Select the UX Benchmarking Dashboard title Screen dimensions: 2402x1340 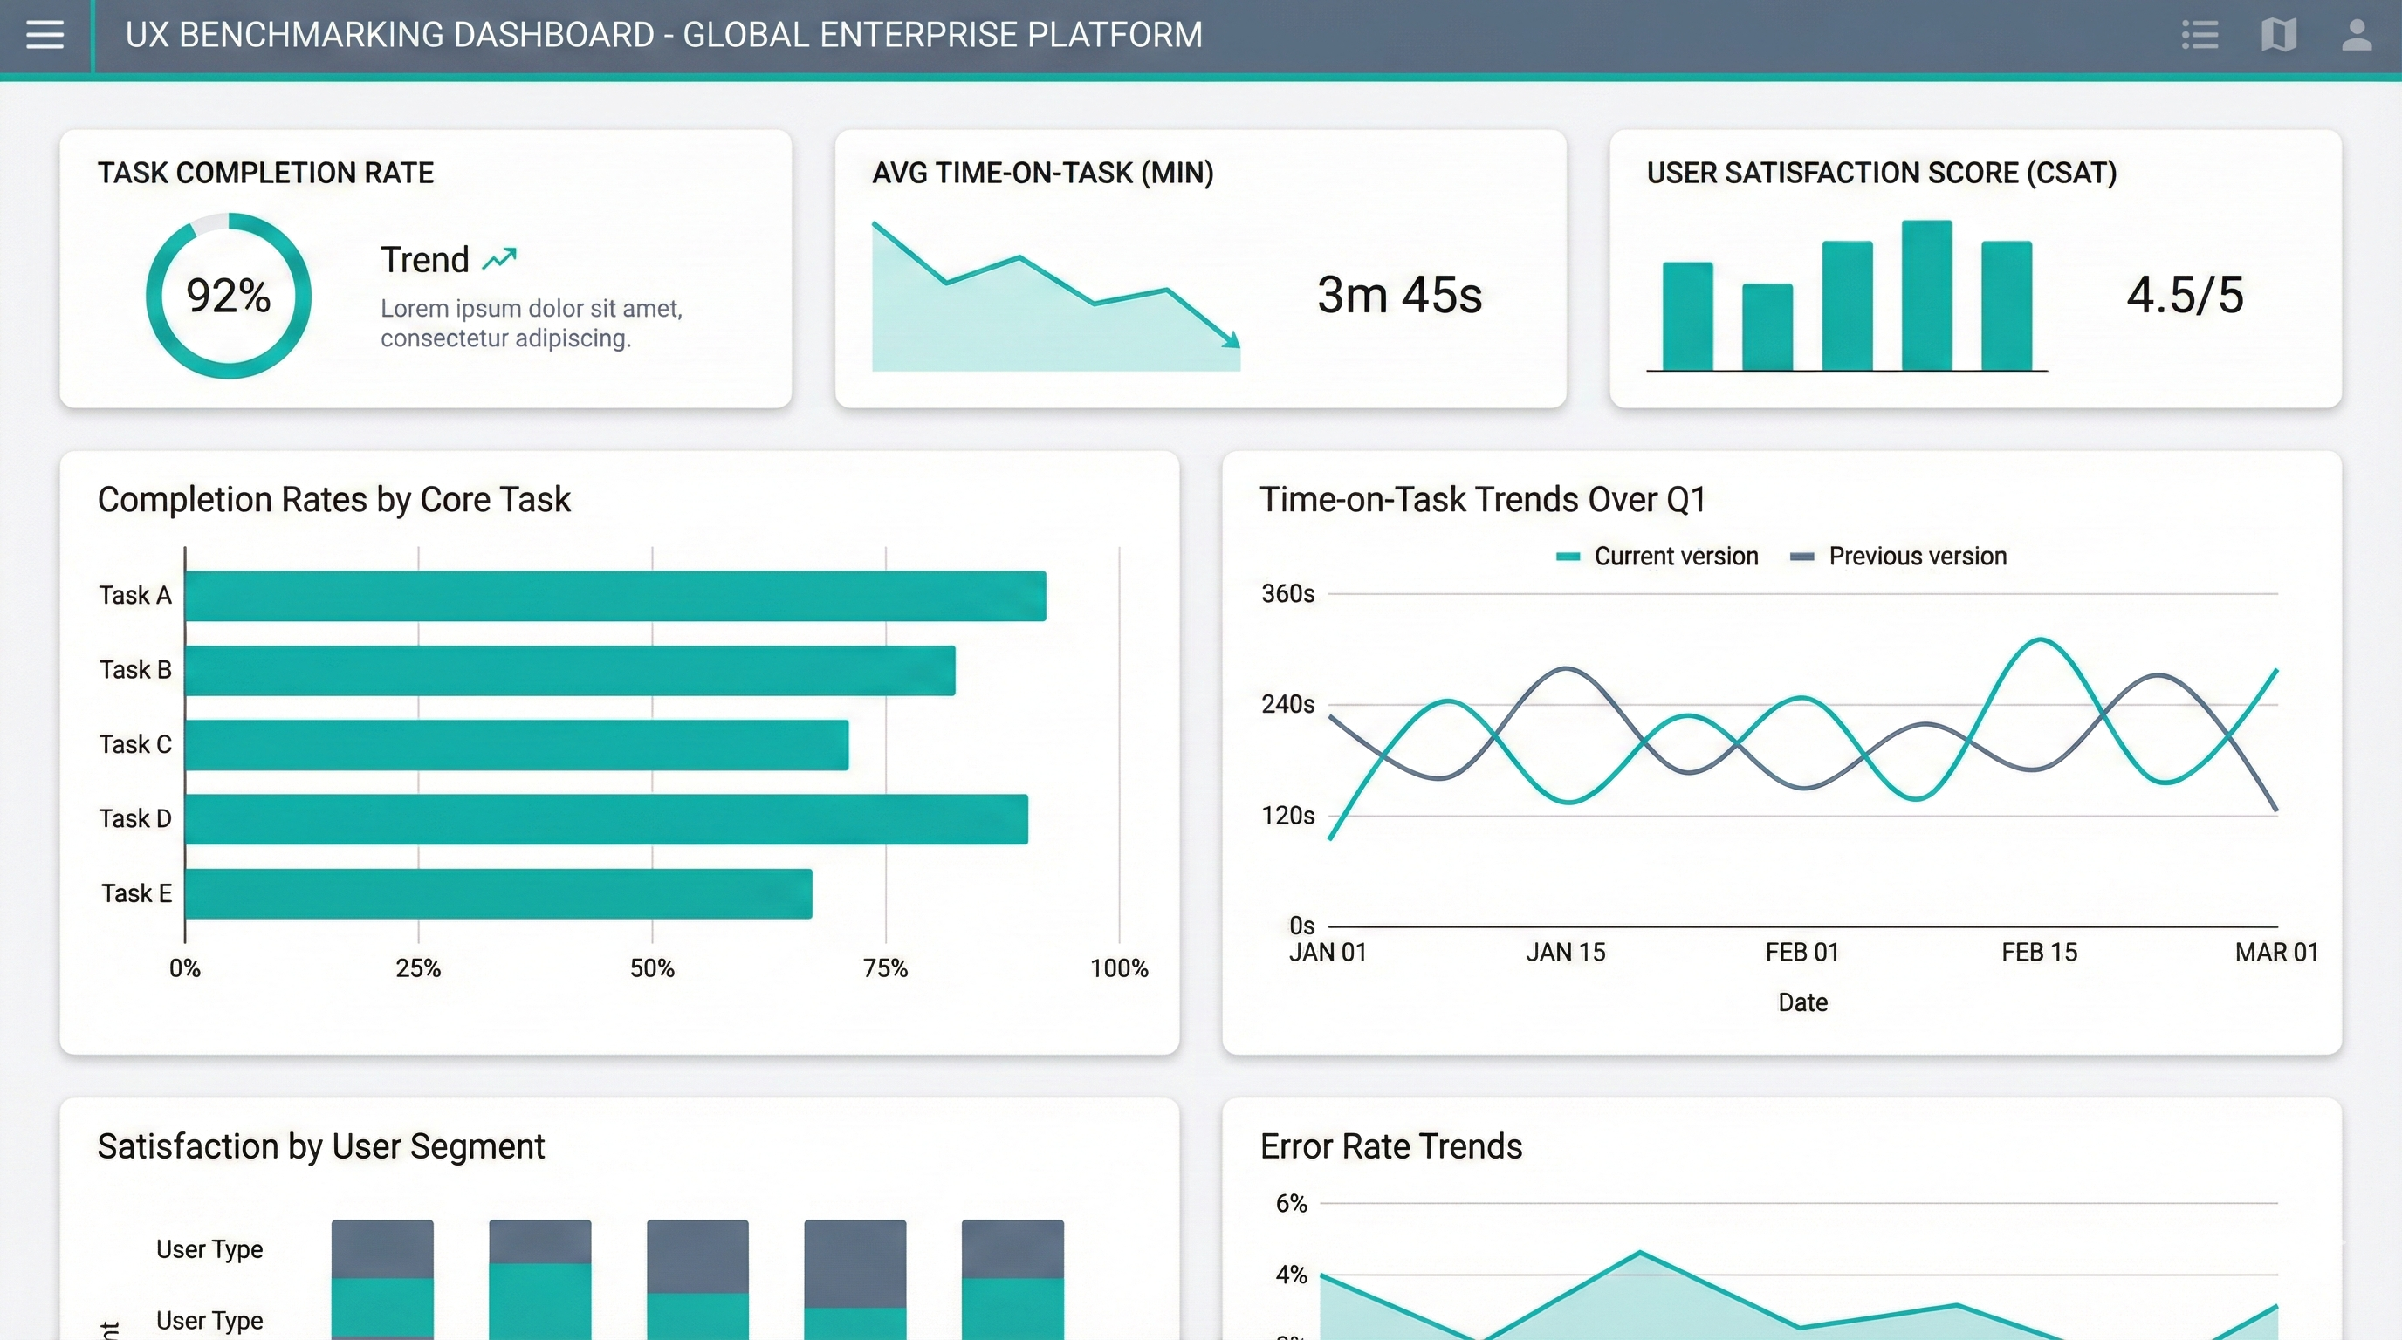tap(664, 35)
